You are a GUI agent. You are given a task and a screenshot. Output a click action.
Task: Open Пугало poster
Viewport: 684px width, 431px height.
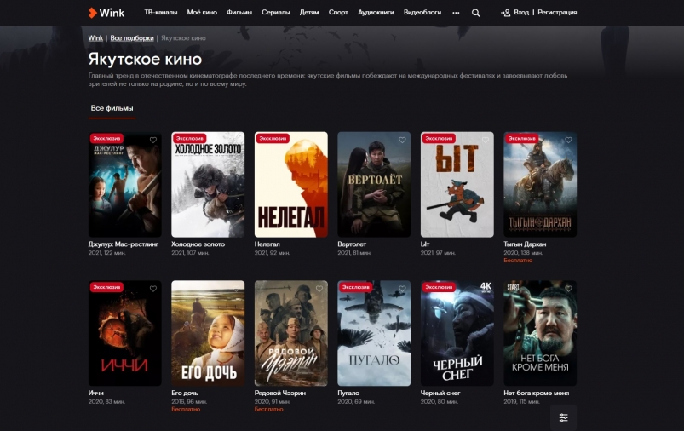(x=374, y=333)
